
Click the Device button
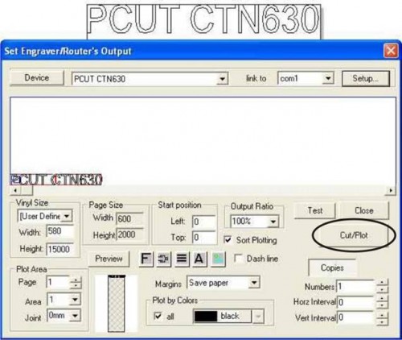(x=37, y=78)
